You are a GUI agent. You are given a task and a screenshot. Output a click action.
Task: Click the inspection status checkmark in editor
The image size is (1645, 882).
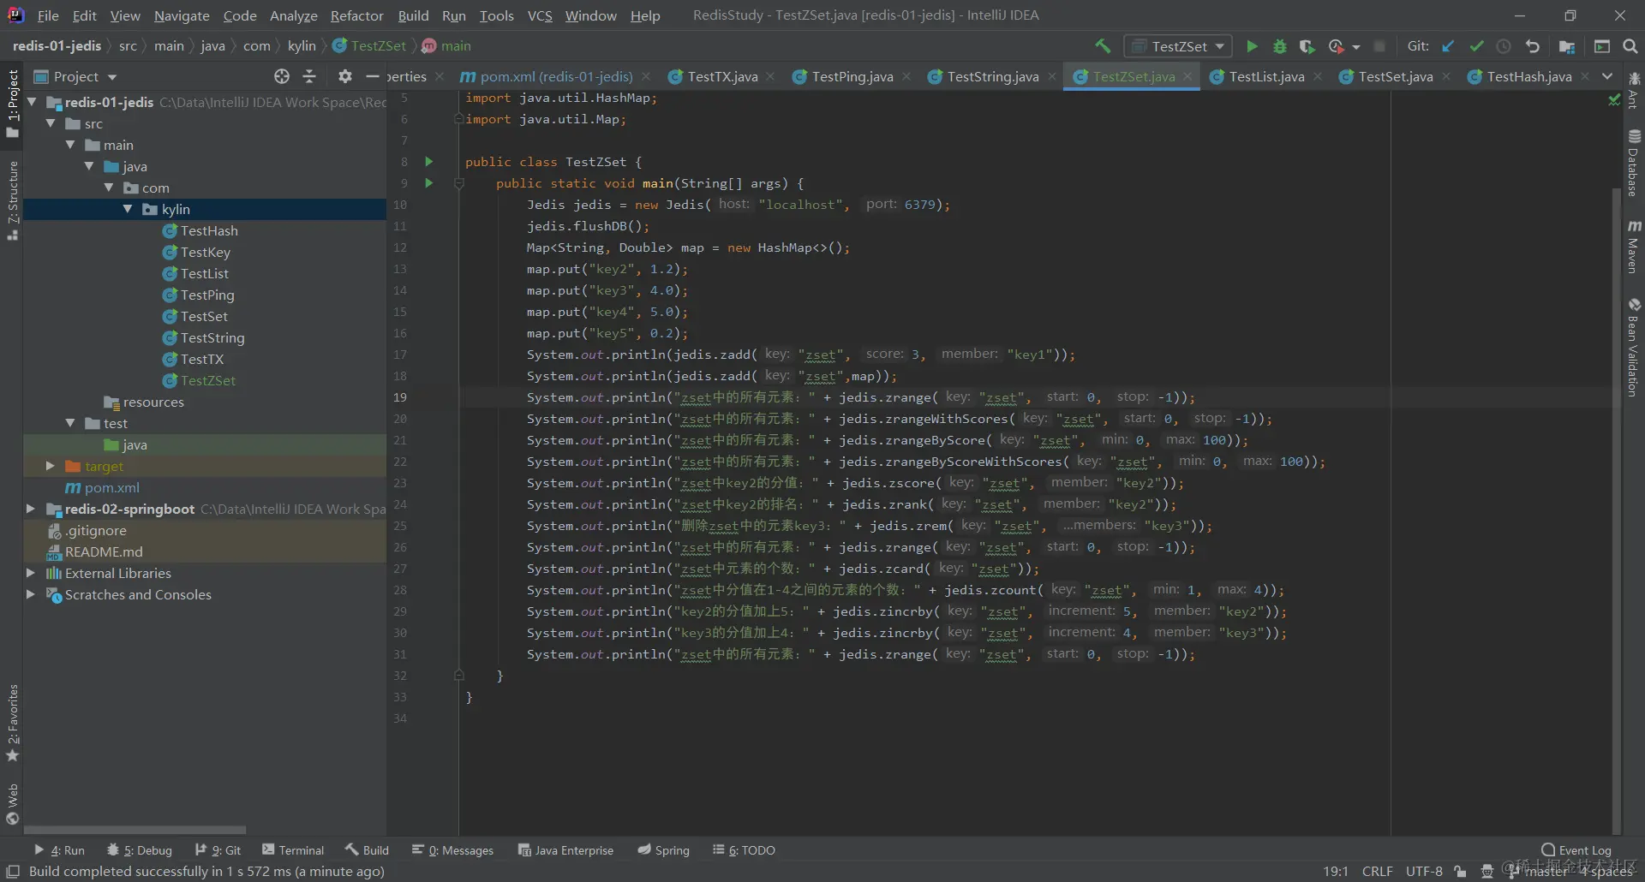1614,100
